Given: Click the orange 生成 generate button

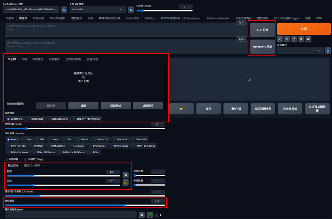Looking at the screenshot, I should [303, 29].
